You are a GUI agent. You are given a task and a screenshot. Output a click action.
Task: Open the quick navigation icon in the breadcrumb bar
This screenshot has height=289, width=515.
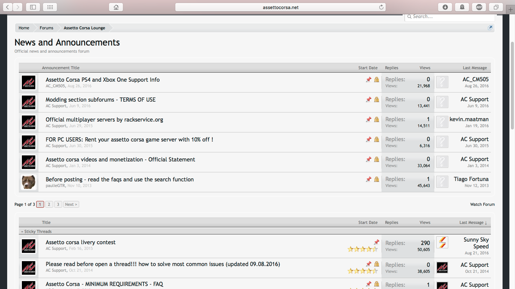click(x=490, y=28)
